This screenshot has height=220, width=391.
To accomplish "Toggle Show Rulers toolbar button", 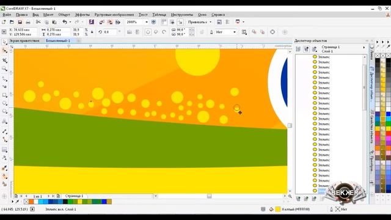I will pos(164,22).
